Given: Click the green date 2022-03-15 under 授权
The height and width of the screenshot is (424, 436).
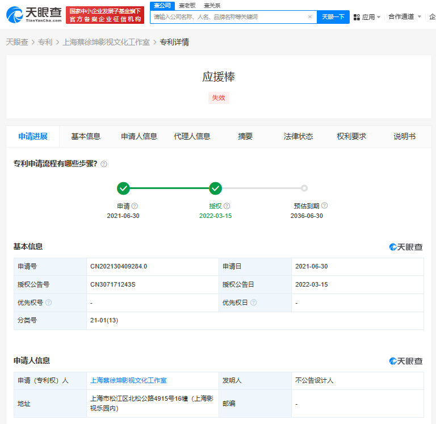Looking at the screenshot, I should (216, 216).
